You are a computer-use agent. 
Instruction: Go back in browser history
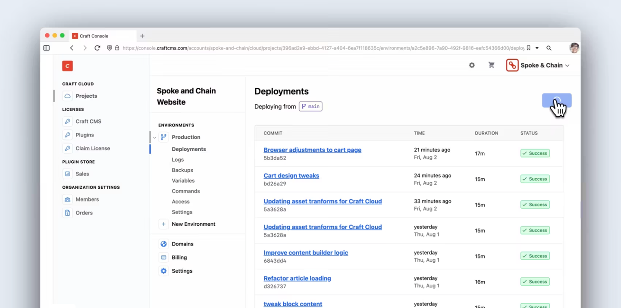72,48
